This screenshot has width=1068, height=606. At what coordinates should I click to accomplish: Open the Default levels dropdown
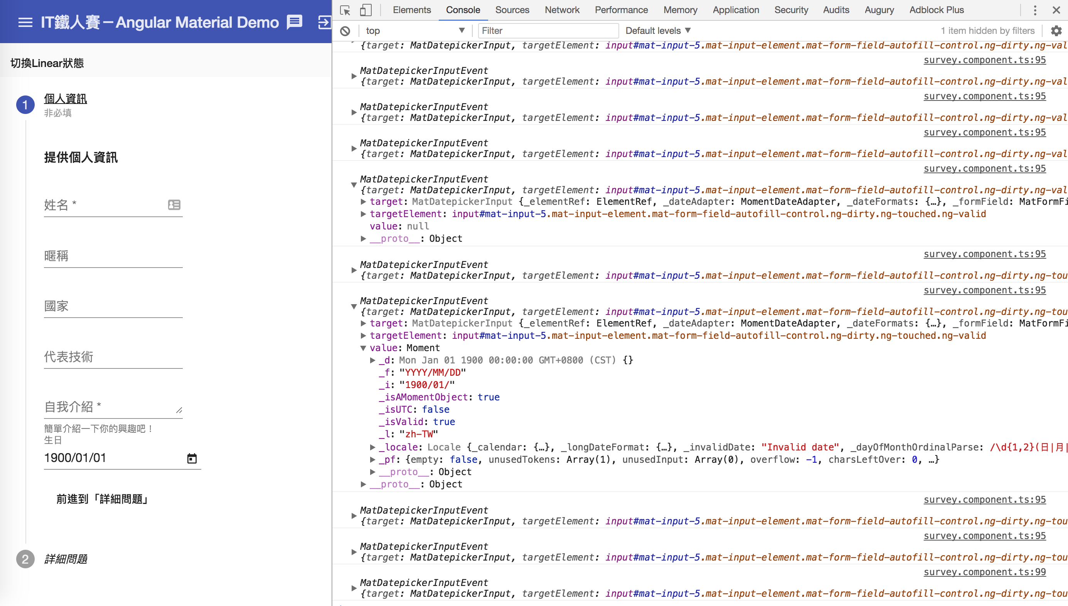[x=658, y=31]
